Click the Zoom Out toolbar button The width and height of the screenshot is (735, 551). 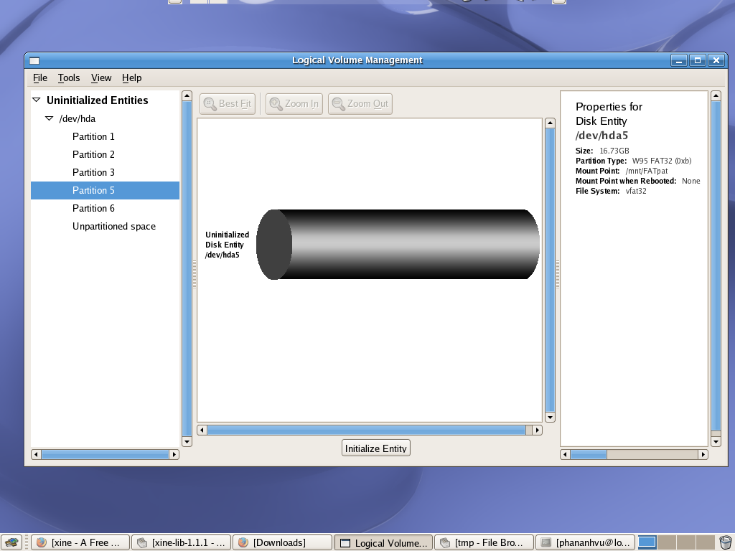(360, 103)
